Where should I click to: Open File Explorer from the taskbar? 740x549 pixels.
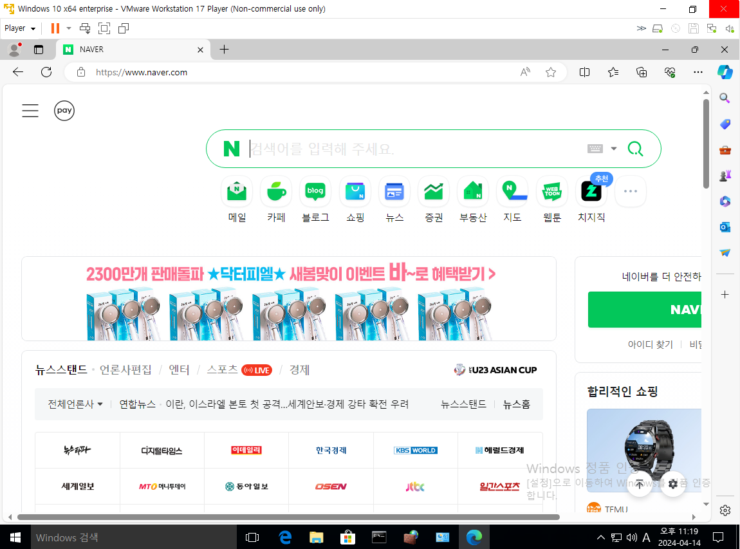click(x=316, y=537)
